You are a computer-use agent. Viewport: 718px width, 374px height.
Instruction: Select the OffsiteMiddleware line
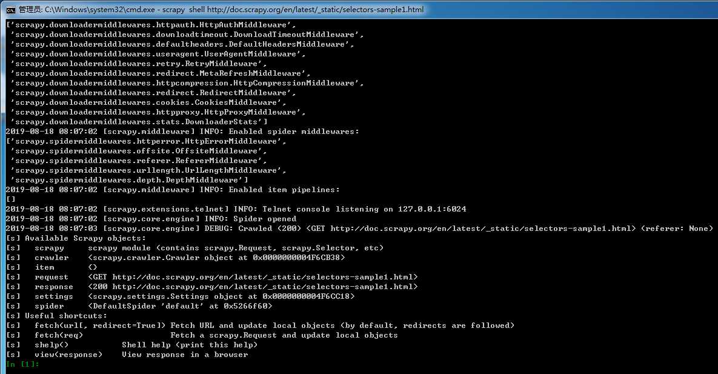pyautogui.click(x=139, y=151)
